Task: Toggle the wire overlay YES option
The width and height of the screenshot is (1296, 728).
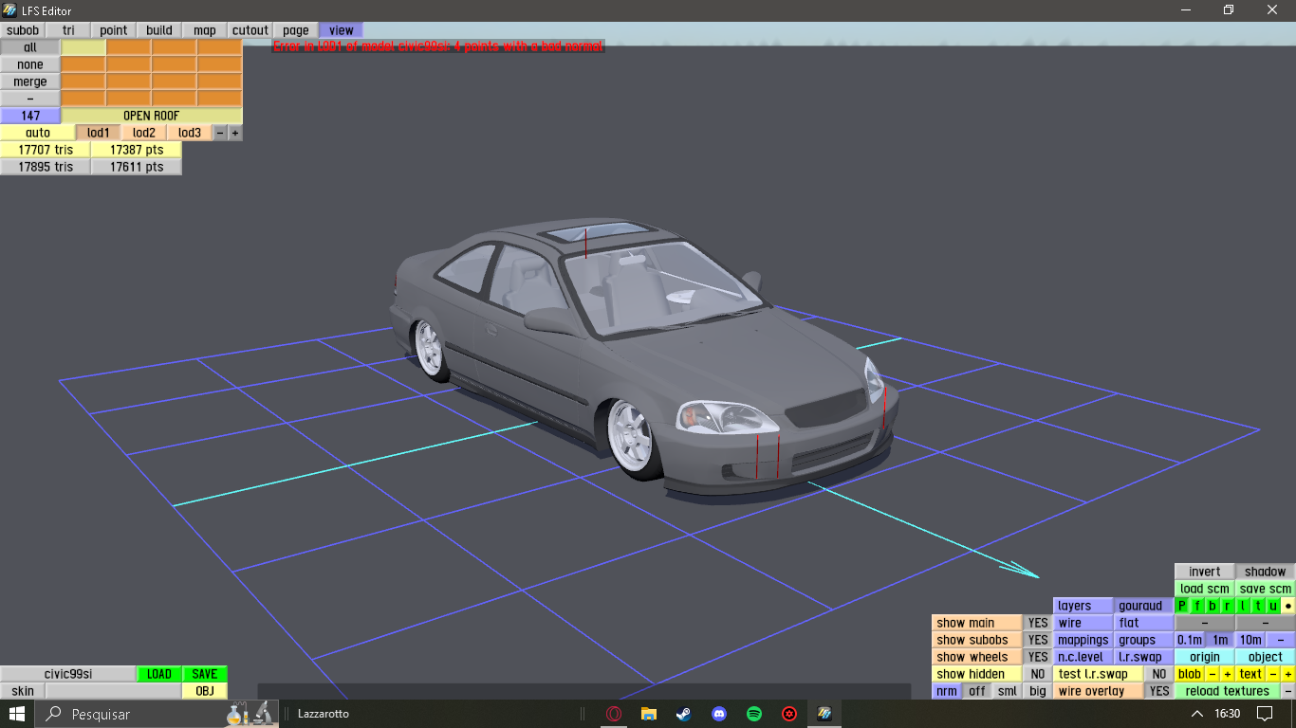Action: click(x=1158, y=691)
